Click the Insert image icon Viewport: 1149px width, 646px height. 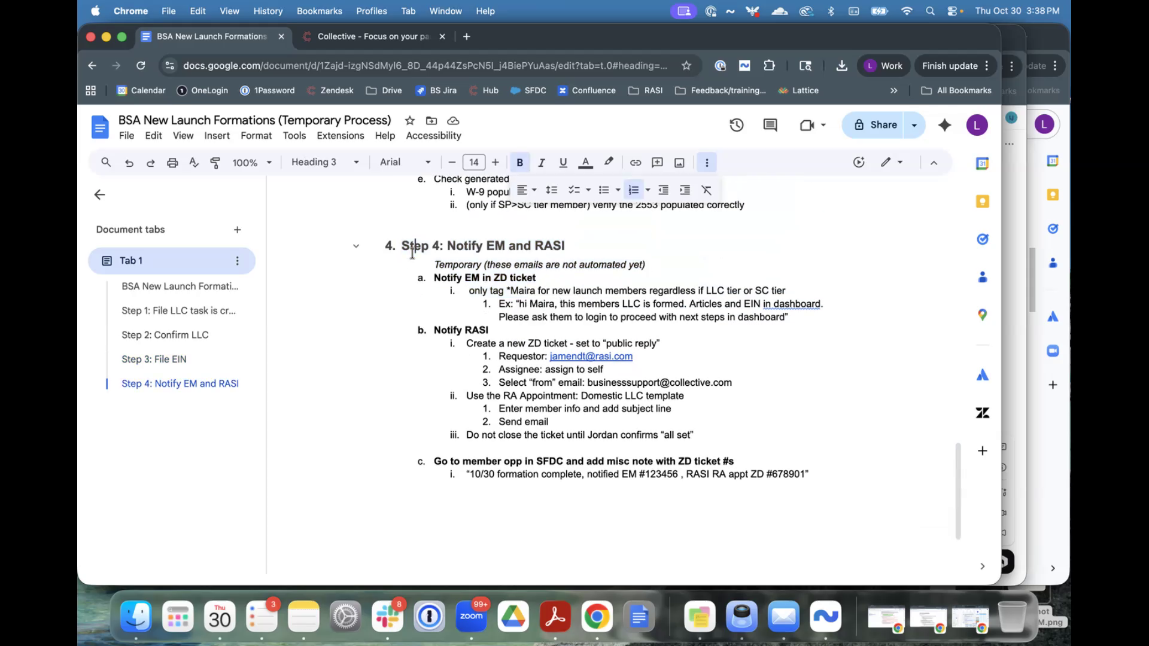[x=679, y=163]
